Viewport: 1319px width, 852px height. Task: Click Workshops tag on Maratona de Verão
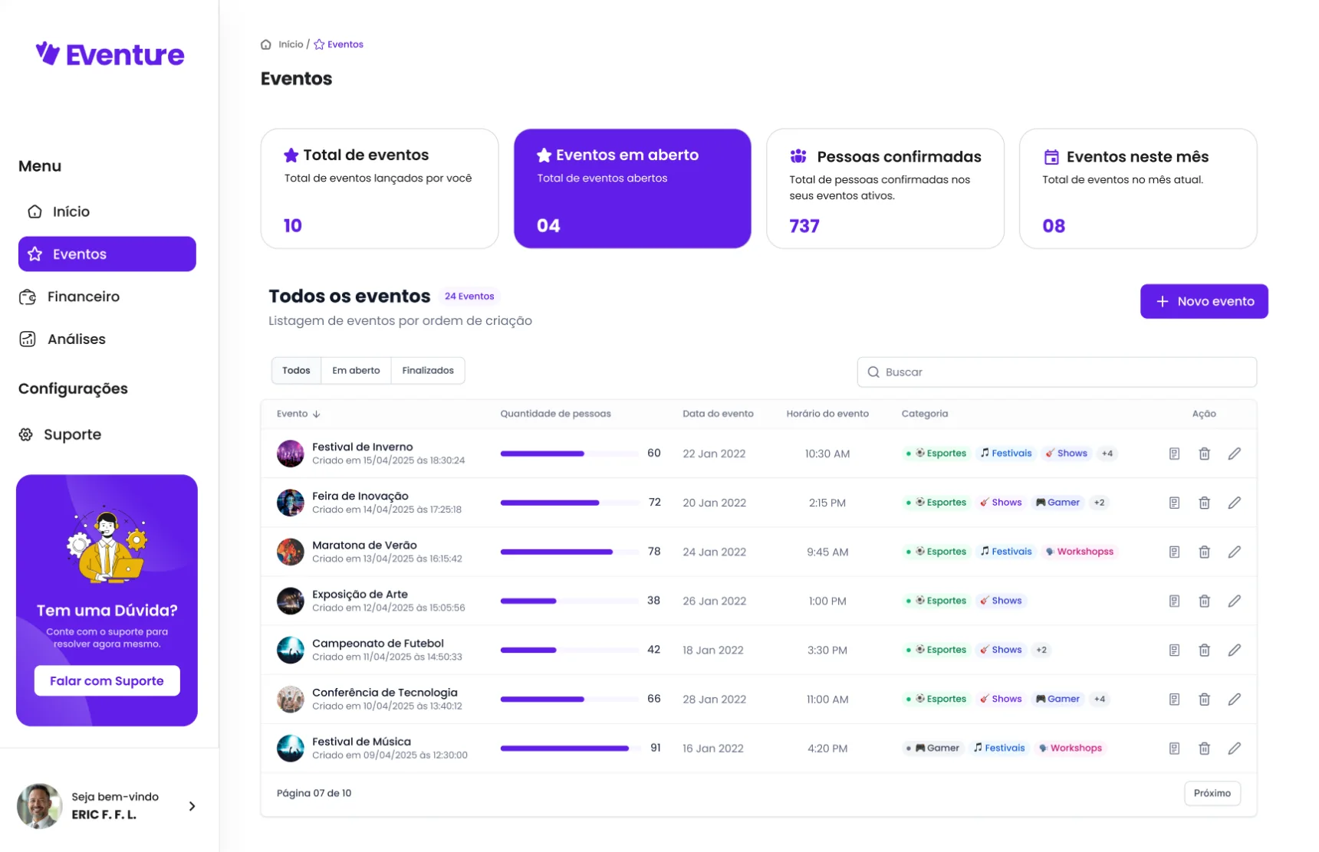1079,552
